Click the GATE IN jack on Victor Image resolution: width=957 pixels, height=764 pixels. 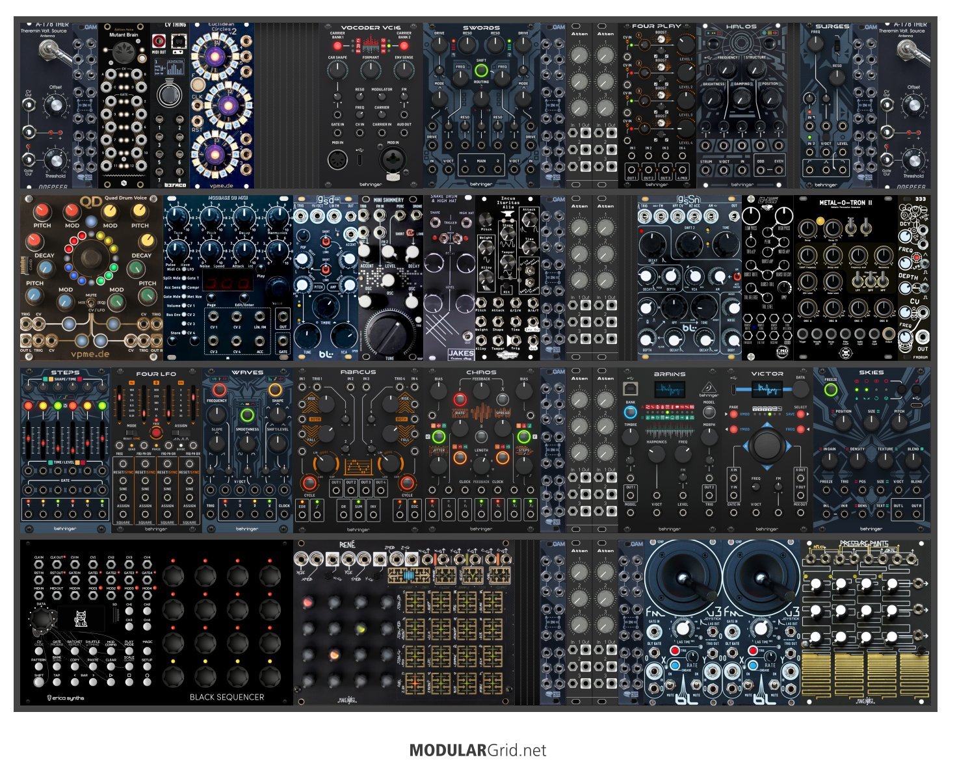[x=734, y=514]
